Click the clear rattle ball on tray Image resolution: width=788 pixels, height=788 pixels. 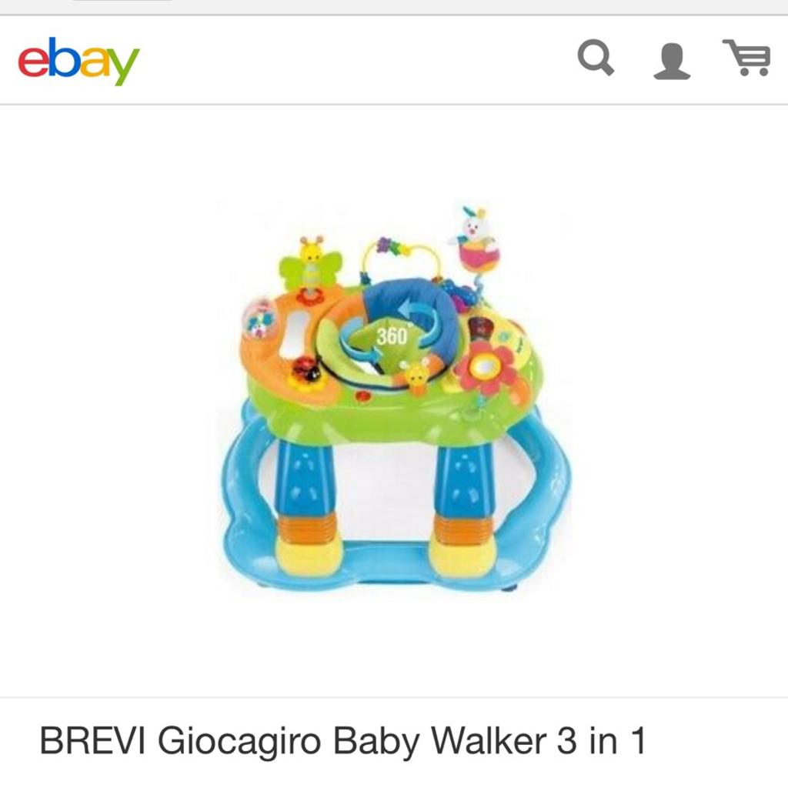click(x=259, y=319)
